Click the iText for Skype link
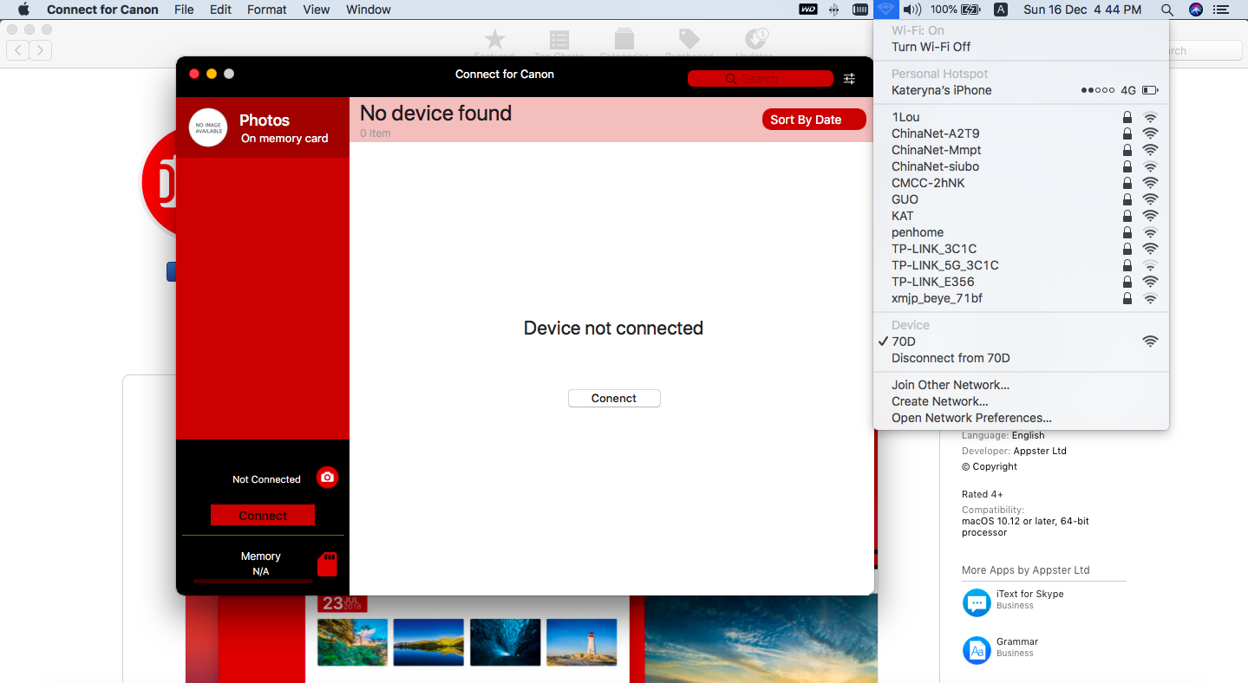Image resolution: width=1248 pixels, height=683 pixels. click(1029, 594)
